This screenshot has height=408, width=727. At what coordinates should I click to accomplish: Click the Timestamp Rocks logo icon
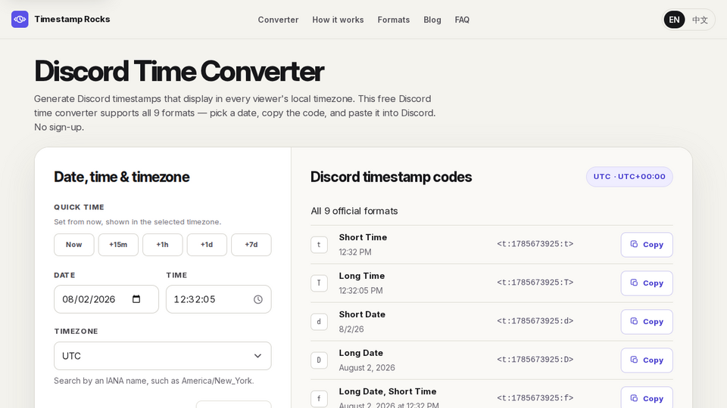(x=20, y=20)
